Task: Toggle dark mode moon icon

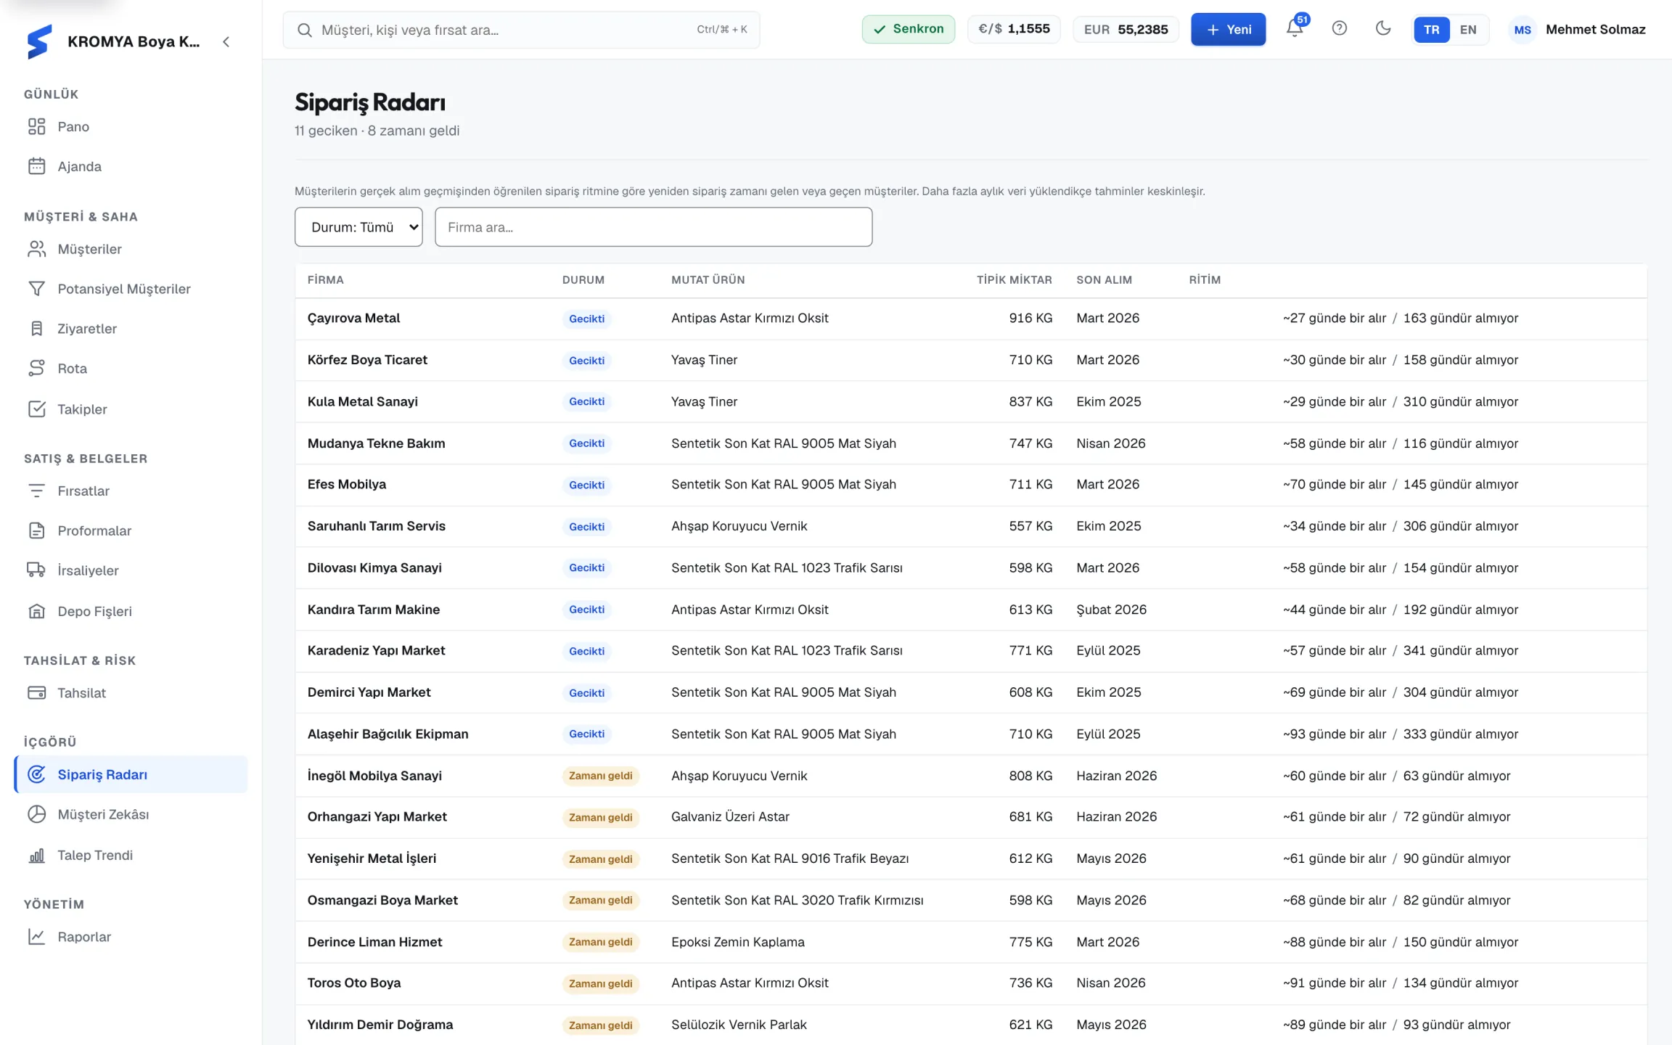Action: pyautogui.click(x=1383, y=29)
